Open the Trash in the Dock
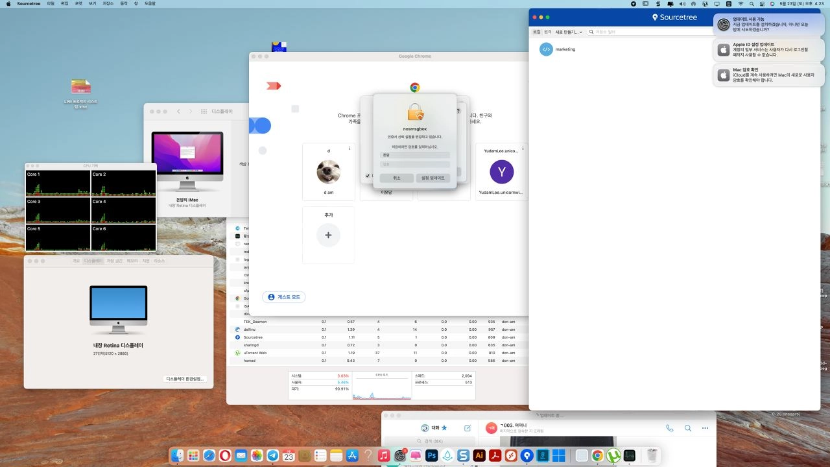Image resolution: width=830 pixels, height=467 pixels. [652, 456]
